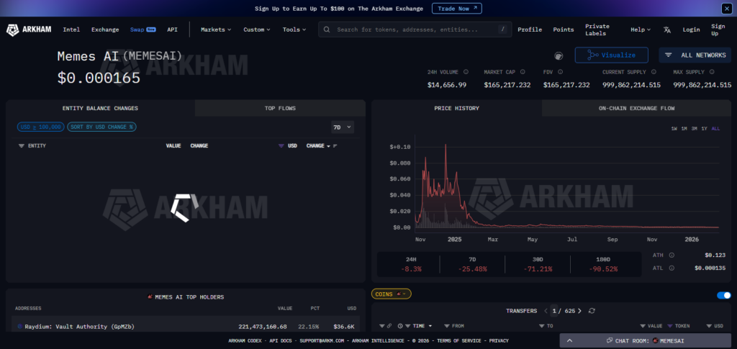Switch to On-Chain Exchange Flow tab
Image resolution: width=737 pixels, height=349 pixels.
pyautogui.click(x=636, y=108)
